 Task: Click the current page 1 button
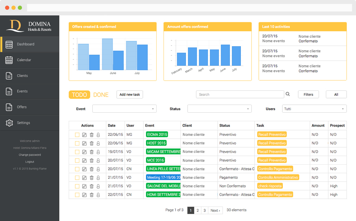click(191, 210)
